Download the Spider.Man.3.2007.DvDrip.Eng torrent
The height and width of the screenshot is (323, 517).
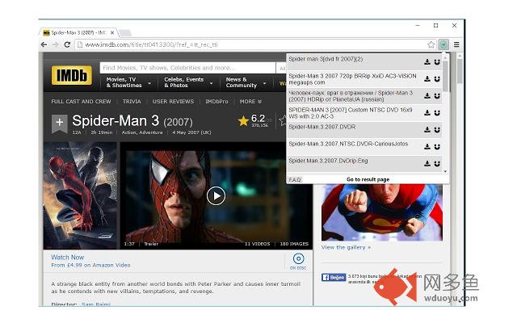[x=427, y=163]
